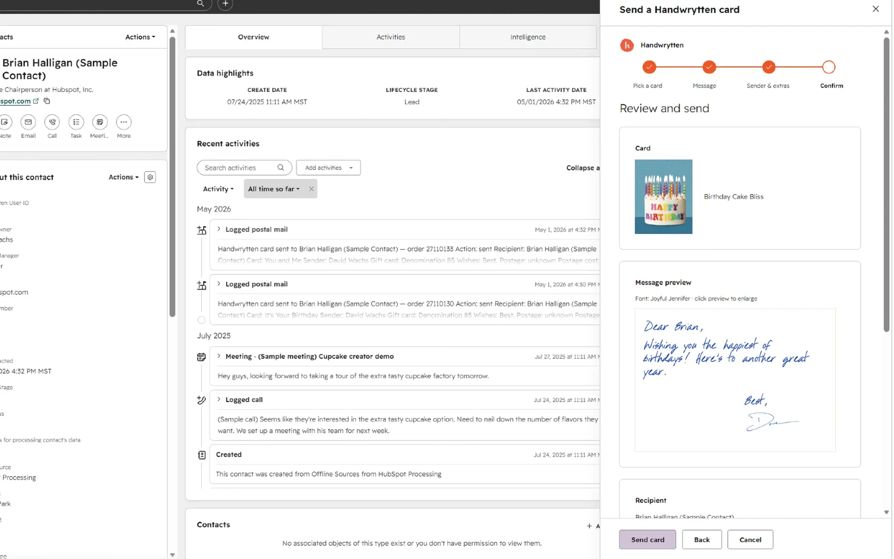Expand Logged postal mail at 4:30 PM

219,284
